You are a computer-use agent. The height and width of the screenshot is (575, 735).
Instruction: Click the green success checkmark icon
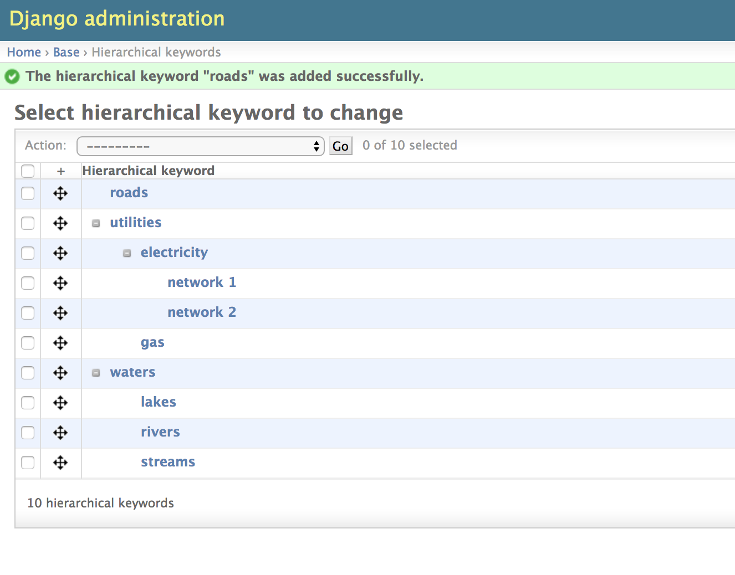click(x=12, y=76)
